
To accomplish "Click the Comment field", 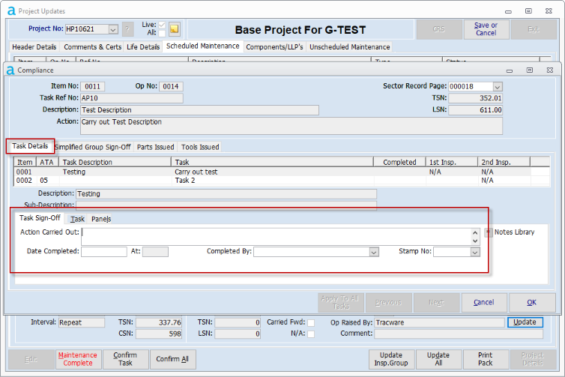I will (x=459, y=334).
